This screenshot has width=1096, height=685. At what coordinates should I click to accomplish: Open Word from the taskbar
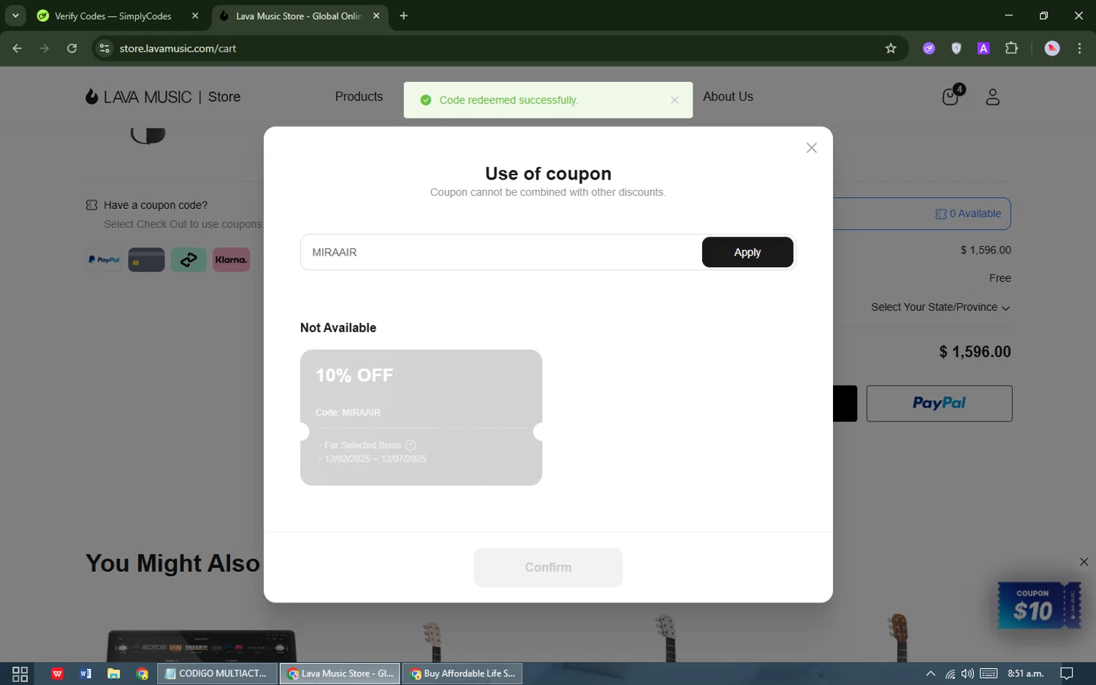85,673
